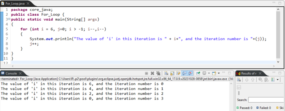Remove all terminated launches double-X icon
This screenshot has width=285, height=111.
158,73
